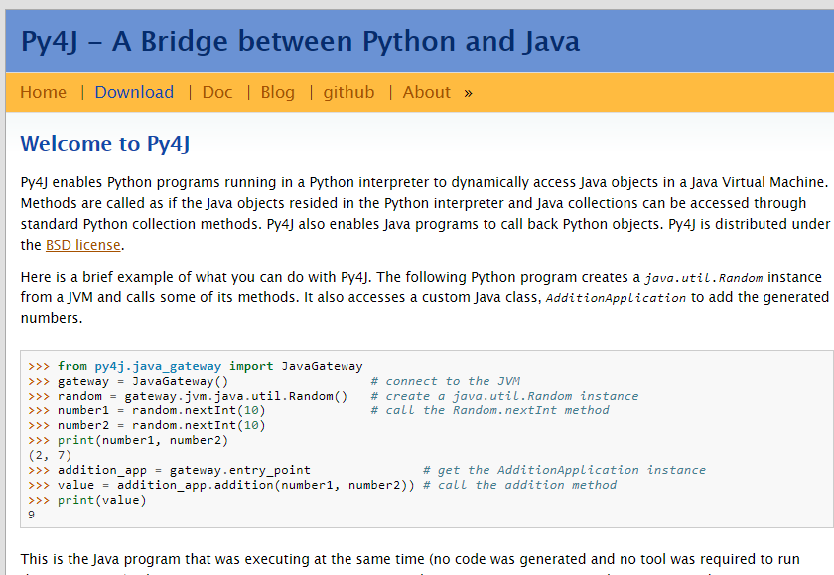The image size is (834, 575).
Task: Click the comment '# call the addition method'
Action: [519, 485]
